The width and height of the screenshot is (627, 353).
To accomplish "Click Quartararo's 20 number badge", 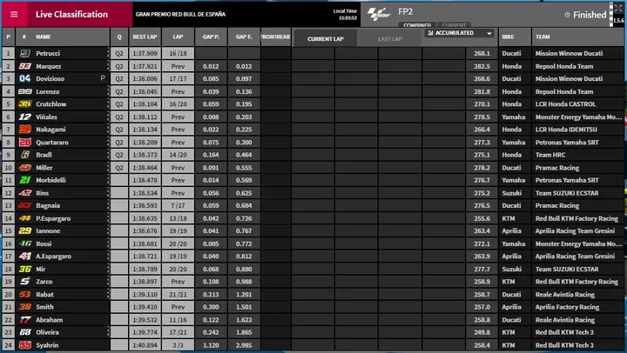I will tap(24, 143).
